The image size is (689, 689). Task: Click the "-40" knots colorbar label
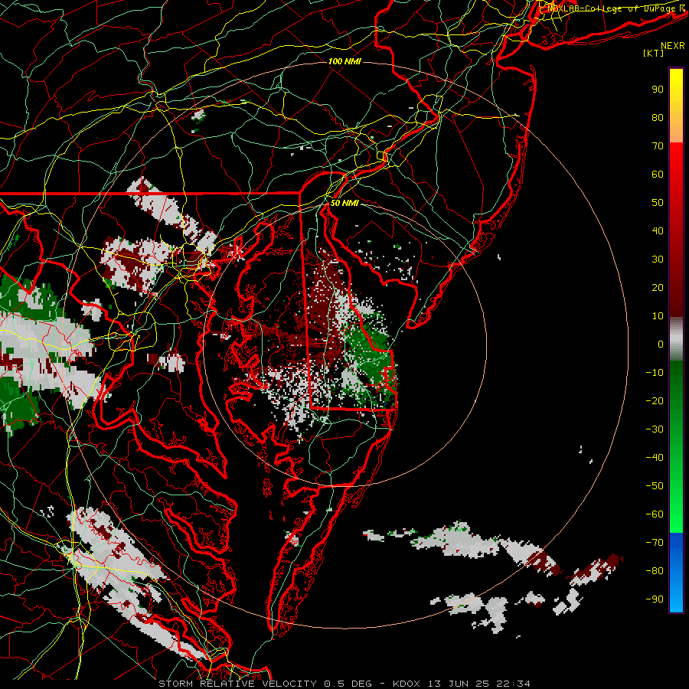click(655, 458)
